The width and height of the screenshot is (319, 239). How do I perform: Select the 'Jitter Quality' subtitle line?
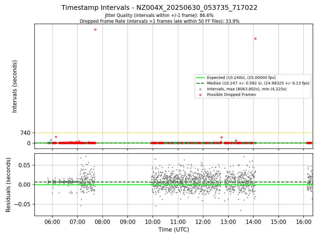click(159, 15)
